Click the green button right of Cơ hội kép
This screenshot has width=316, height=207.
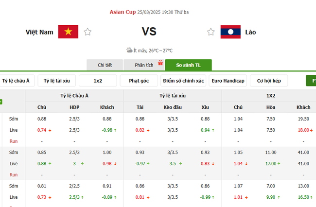click(x=311, y=81)
